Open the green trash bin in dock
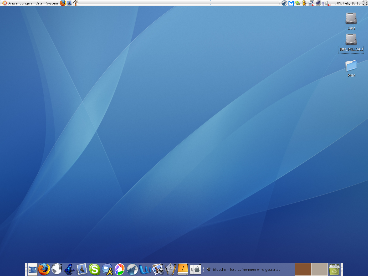The width and height of the screenshot is (368, 276). point(334,269)
